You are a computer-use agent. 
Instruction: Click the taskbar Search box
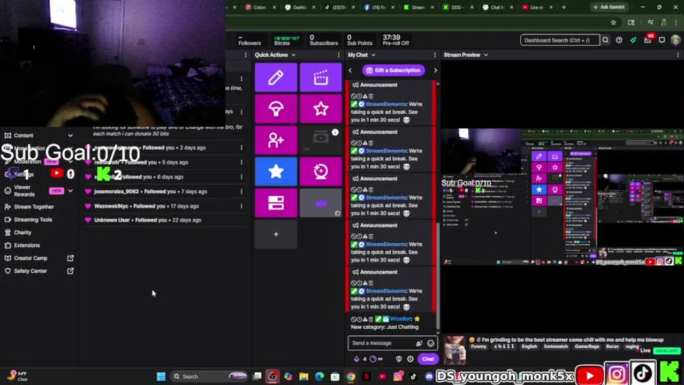click(x=210, y=376)
